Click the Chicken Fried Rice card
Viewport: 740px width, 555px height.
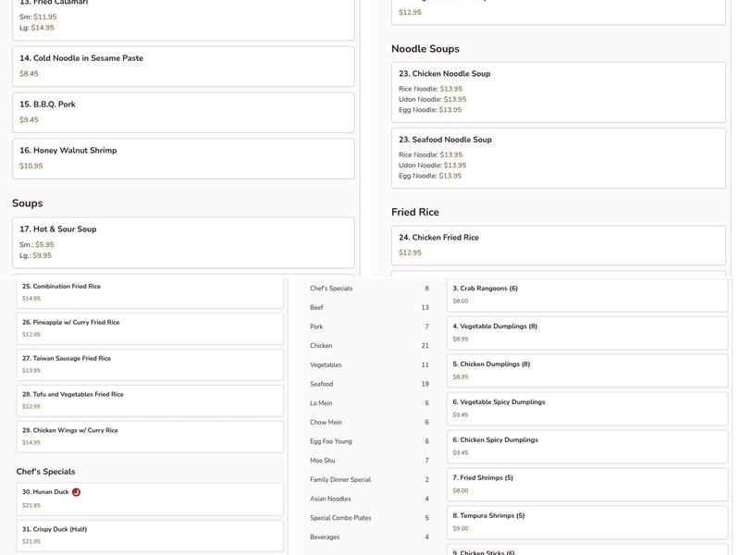coord(558,245)
